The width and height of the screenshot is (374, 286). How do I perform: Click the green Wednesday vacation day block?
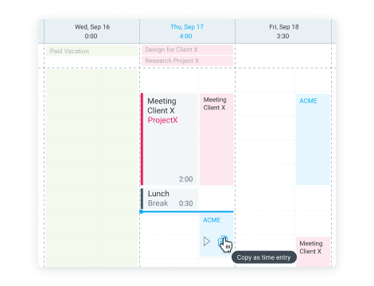coord(92,168)
